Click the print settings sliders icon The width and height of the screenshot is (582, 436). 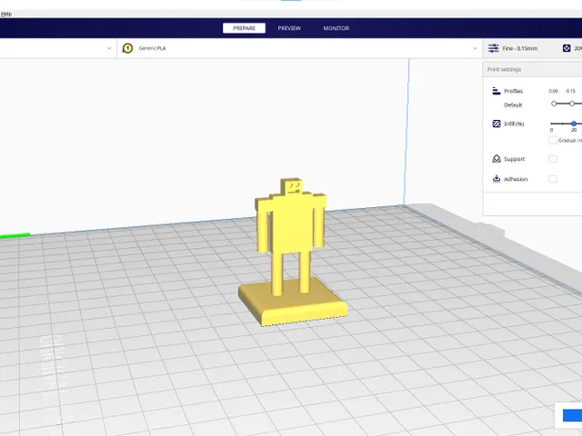(493, 48)
